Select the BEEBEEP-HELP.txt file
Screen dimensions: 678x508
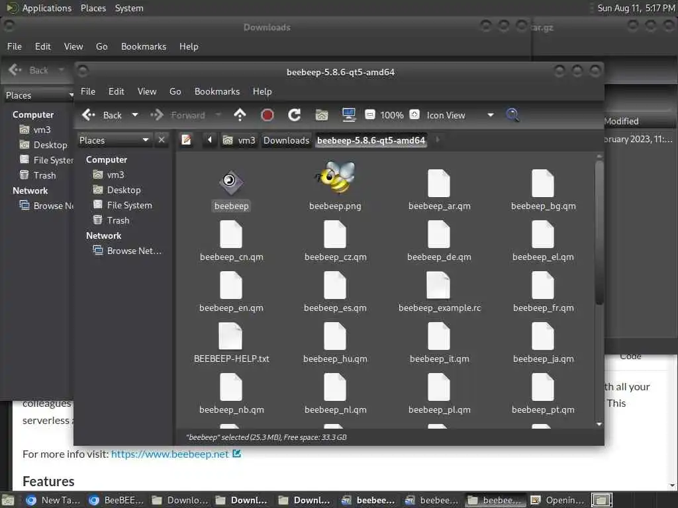click(231, 342)
